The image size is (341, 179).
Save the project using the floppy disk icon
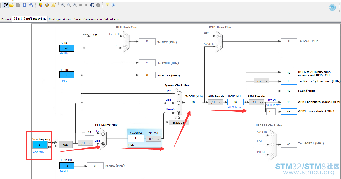(24, 5)
